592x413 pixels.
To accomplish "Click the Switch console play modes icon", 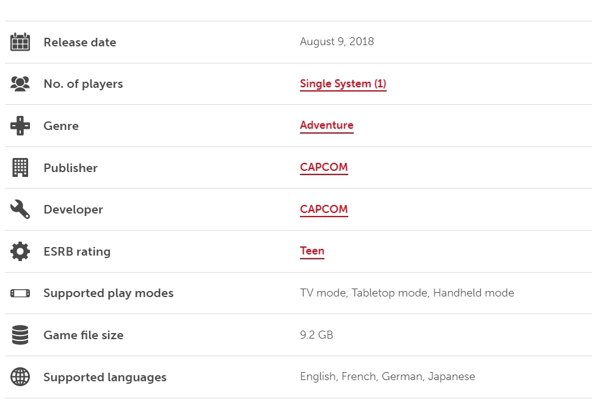I will [x=20, y=293].
